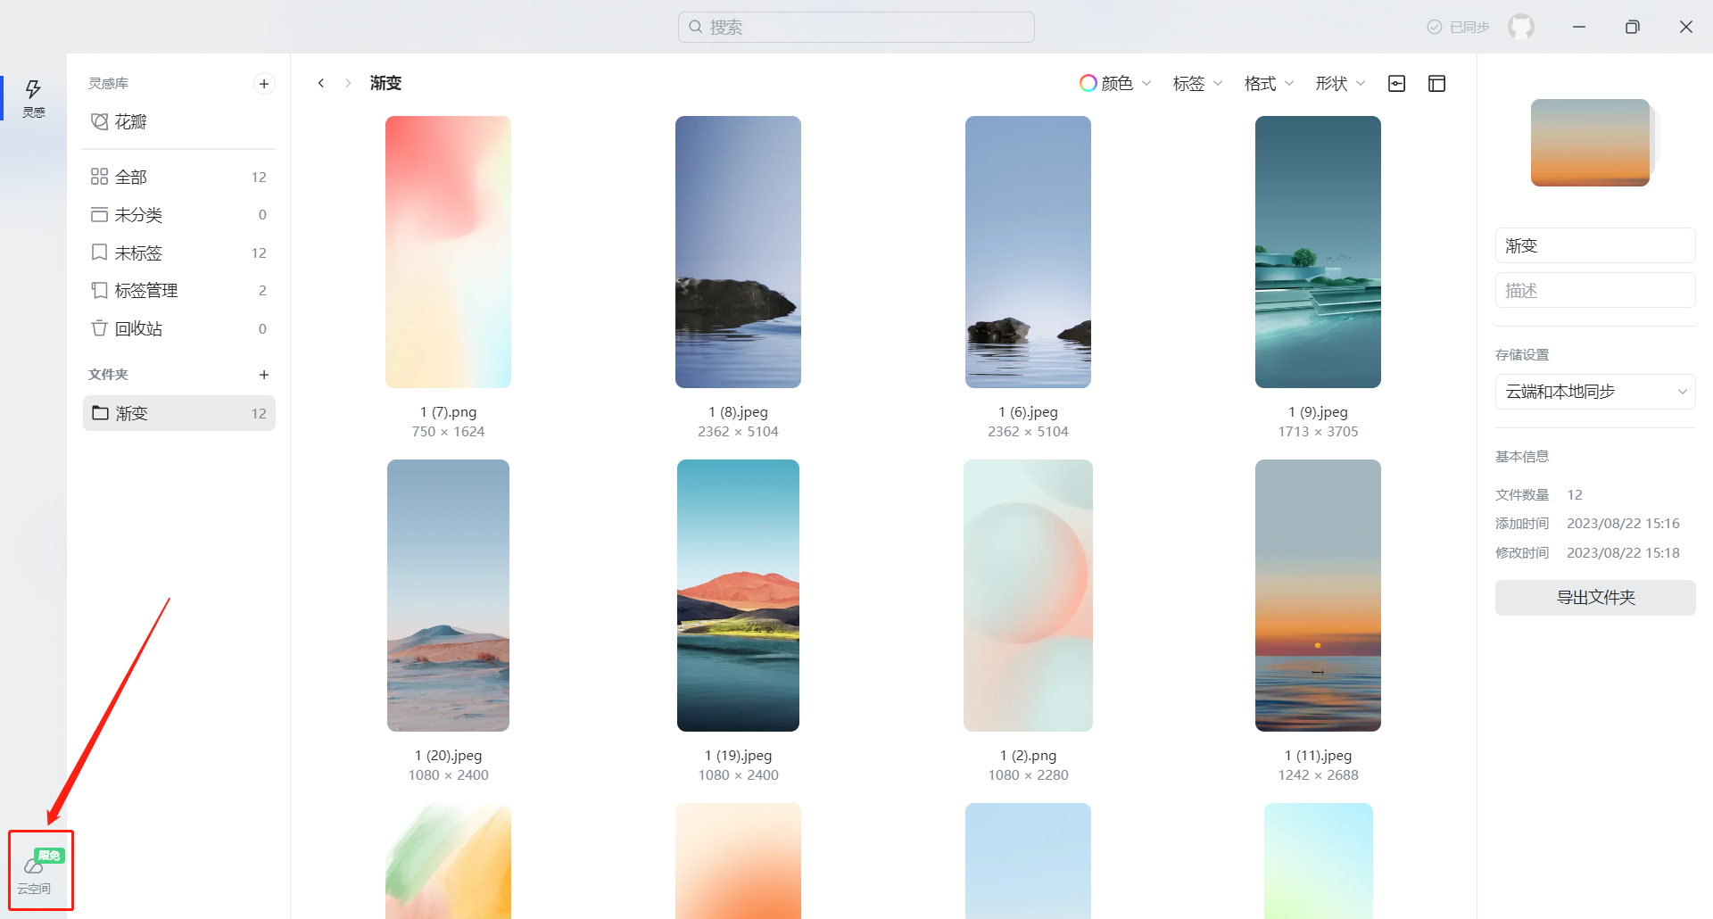Open the 灵感 sidebar tab
Viewport: 1713px width, 919px height.
[x=33, y=98]
